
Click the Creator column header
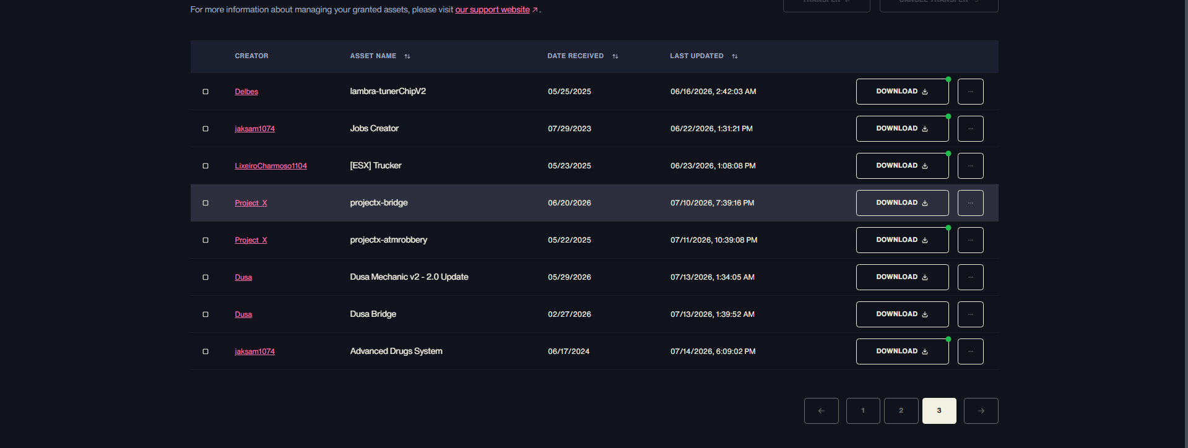click(251, 56)
